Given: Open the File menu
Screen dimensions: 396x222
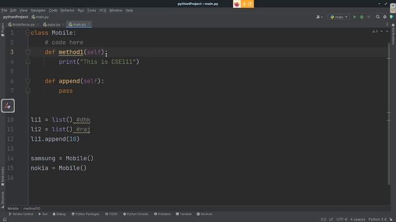Looking at the screenshot, I should pos(4,10).
